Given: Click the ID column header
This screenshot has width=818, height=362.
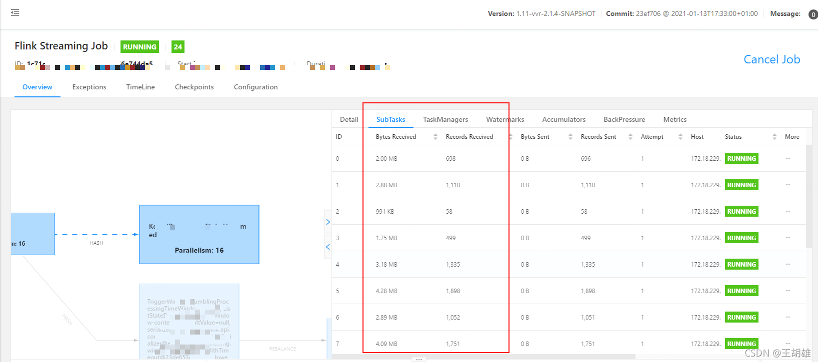Looking at the screenshot, I should (339, 137).
